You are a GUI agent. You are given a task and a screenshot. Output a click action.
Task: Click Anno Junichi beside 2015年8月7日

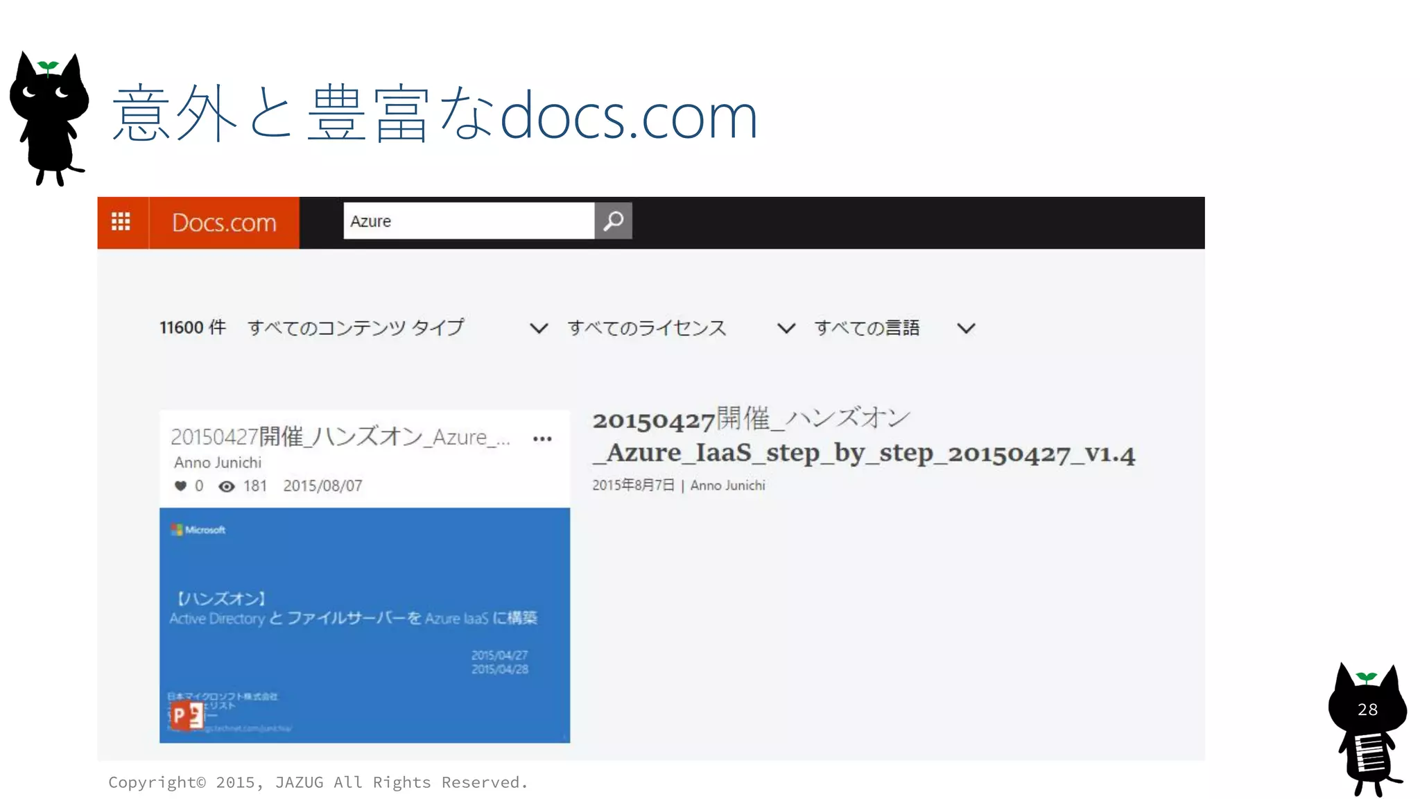coord(728,486)
